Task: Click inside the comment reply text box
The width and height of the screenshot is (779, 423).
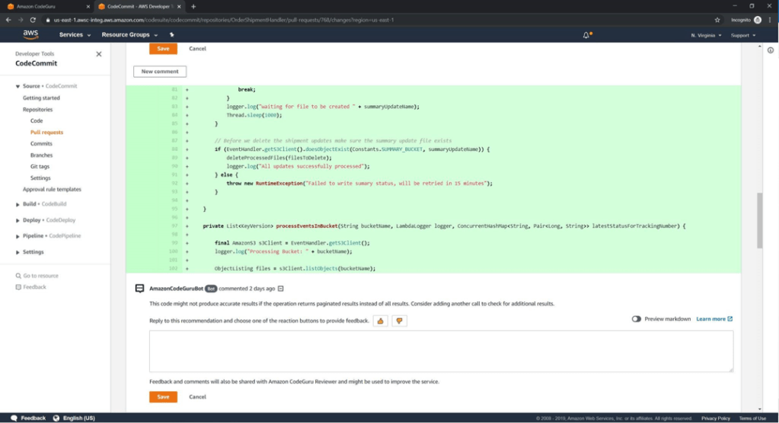Action: pyautogui.click(x=441, y=351)
